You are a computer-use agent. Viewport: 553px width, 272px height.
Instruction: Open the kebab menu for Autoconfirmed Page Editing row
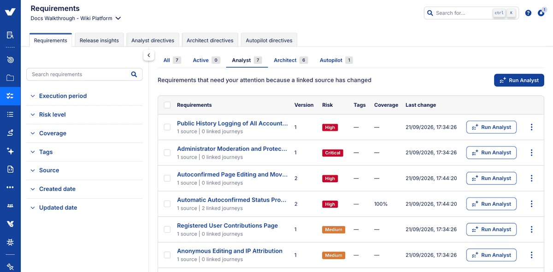(x=531, y=178)
